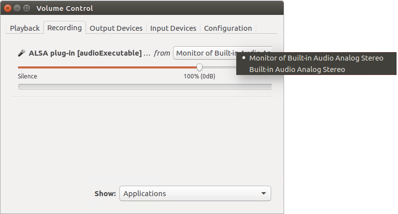Click the recording source combo box after "from"
The height and width of the screenshot is (214, 398).
[222, 53]
